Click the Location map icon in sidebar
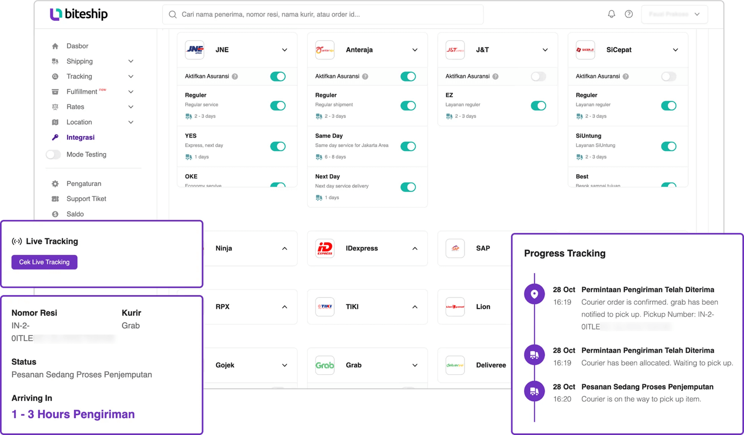This screenshot has width=744, height=435. pos(55,122)
